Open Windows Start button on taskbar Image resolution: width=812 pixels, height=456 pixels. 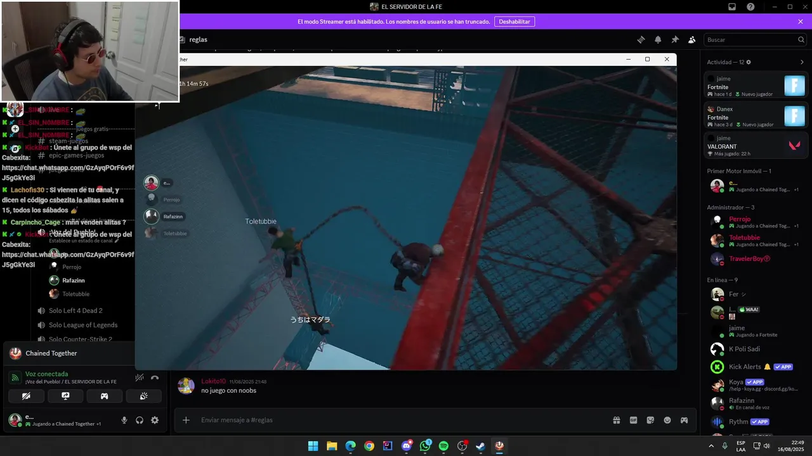pos(313,446)
